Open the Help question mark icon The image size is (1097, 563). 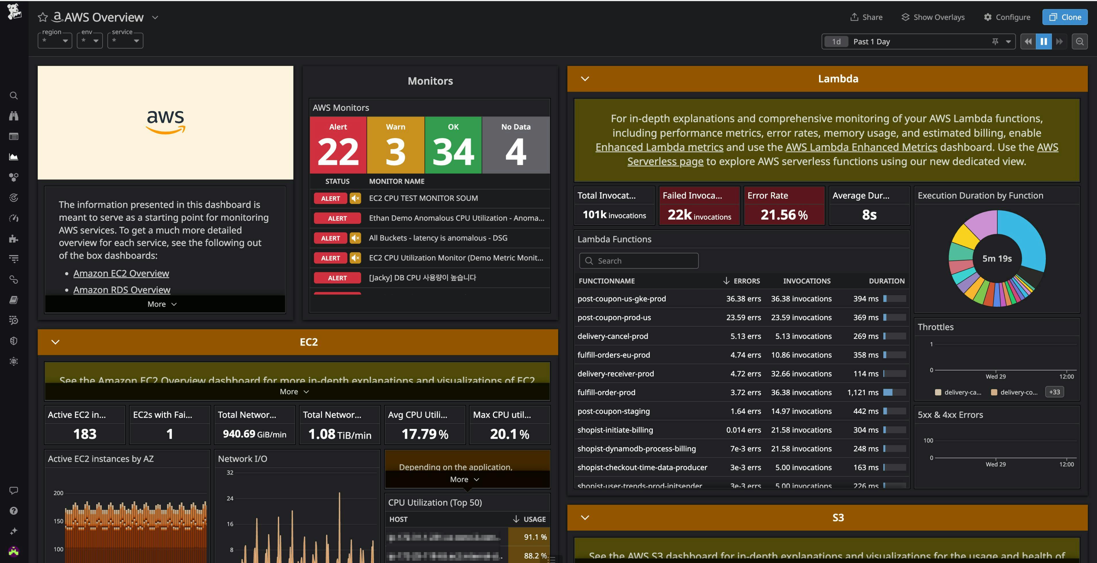coord(13,511)
